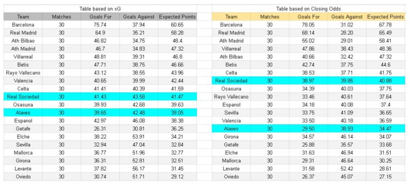Select Sevilla in the Closing Odds table
412x184 pixels.
[231, 112]
